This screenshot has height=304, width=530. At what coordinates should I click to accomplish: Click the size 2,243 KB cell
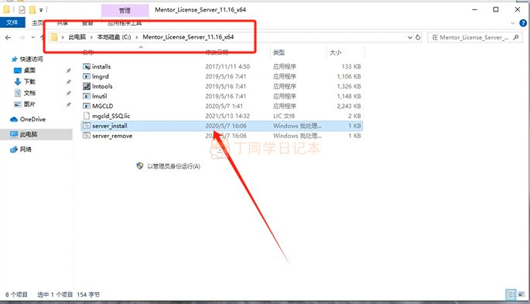[349, 106]
